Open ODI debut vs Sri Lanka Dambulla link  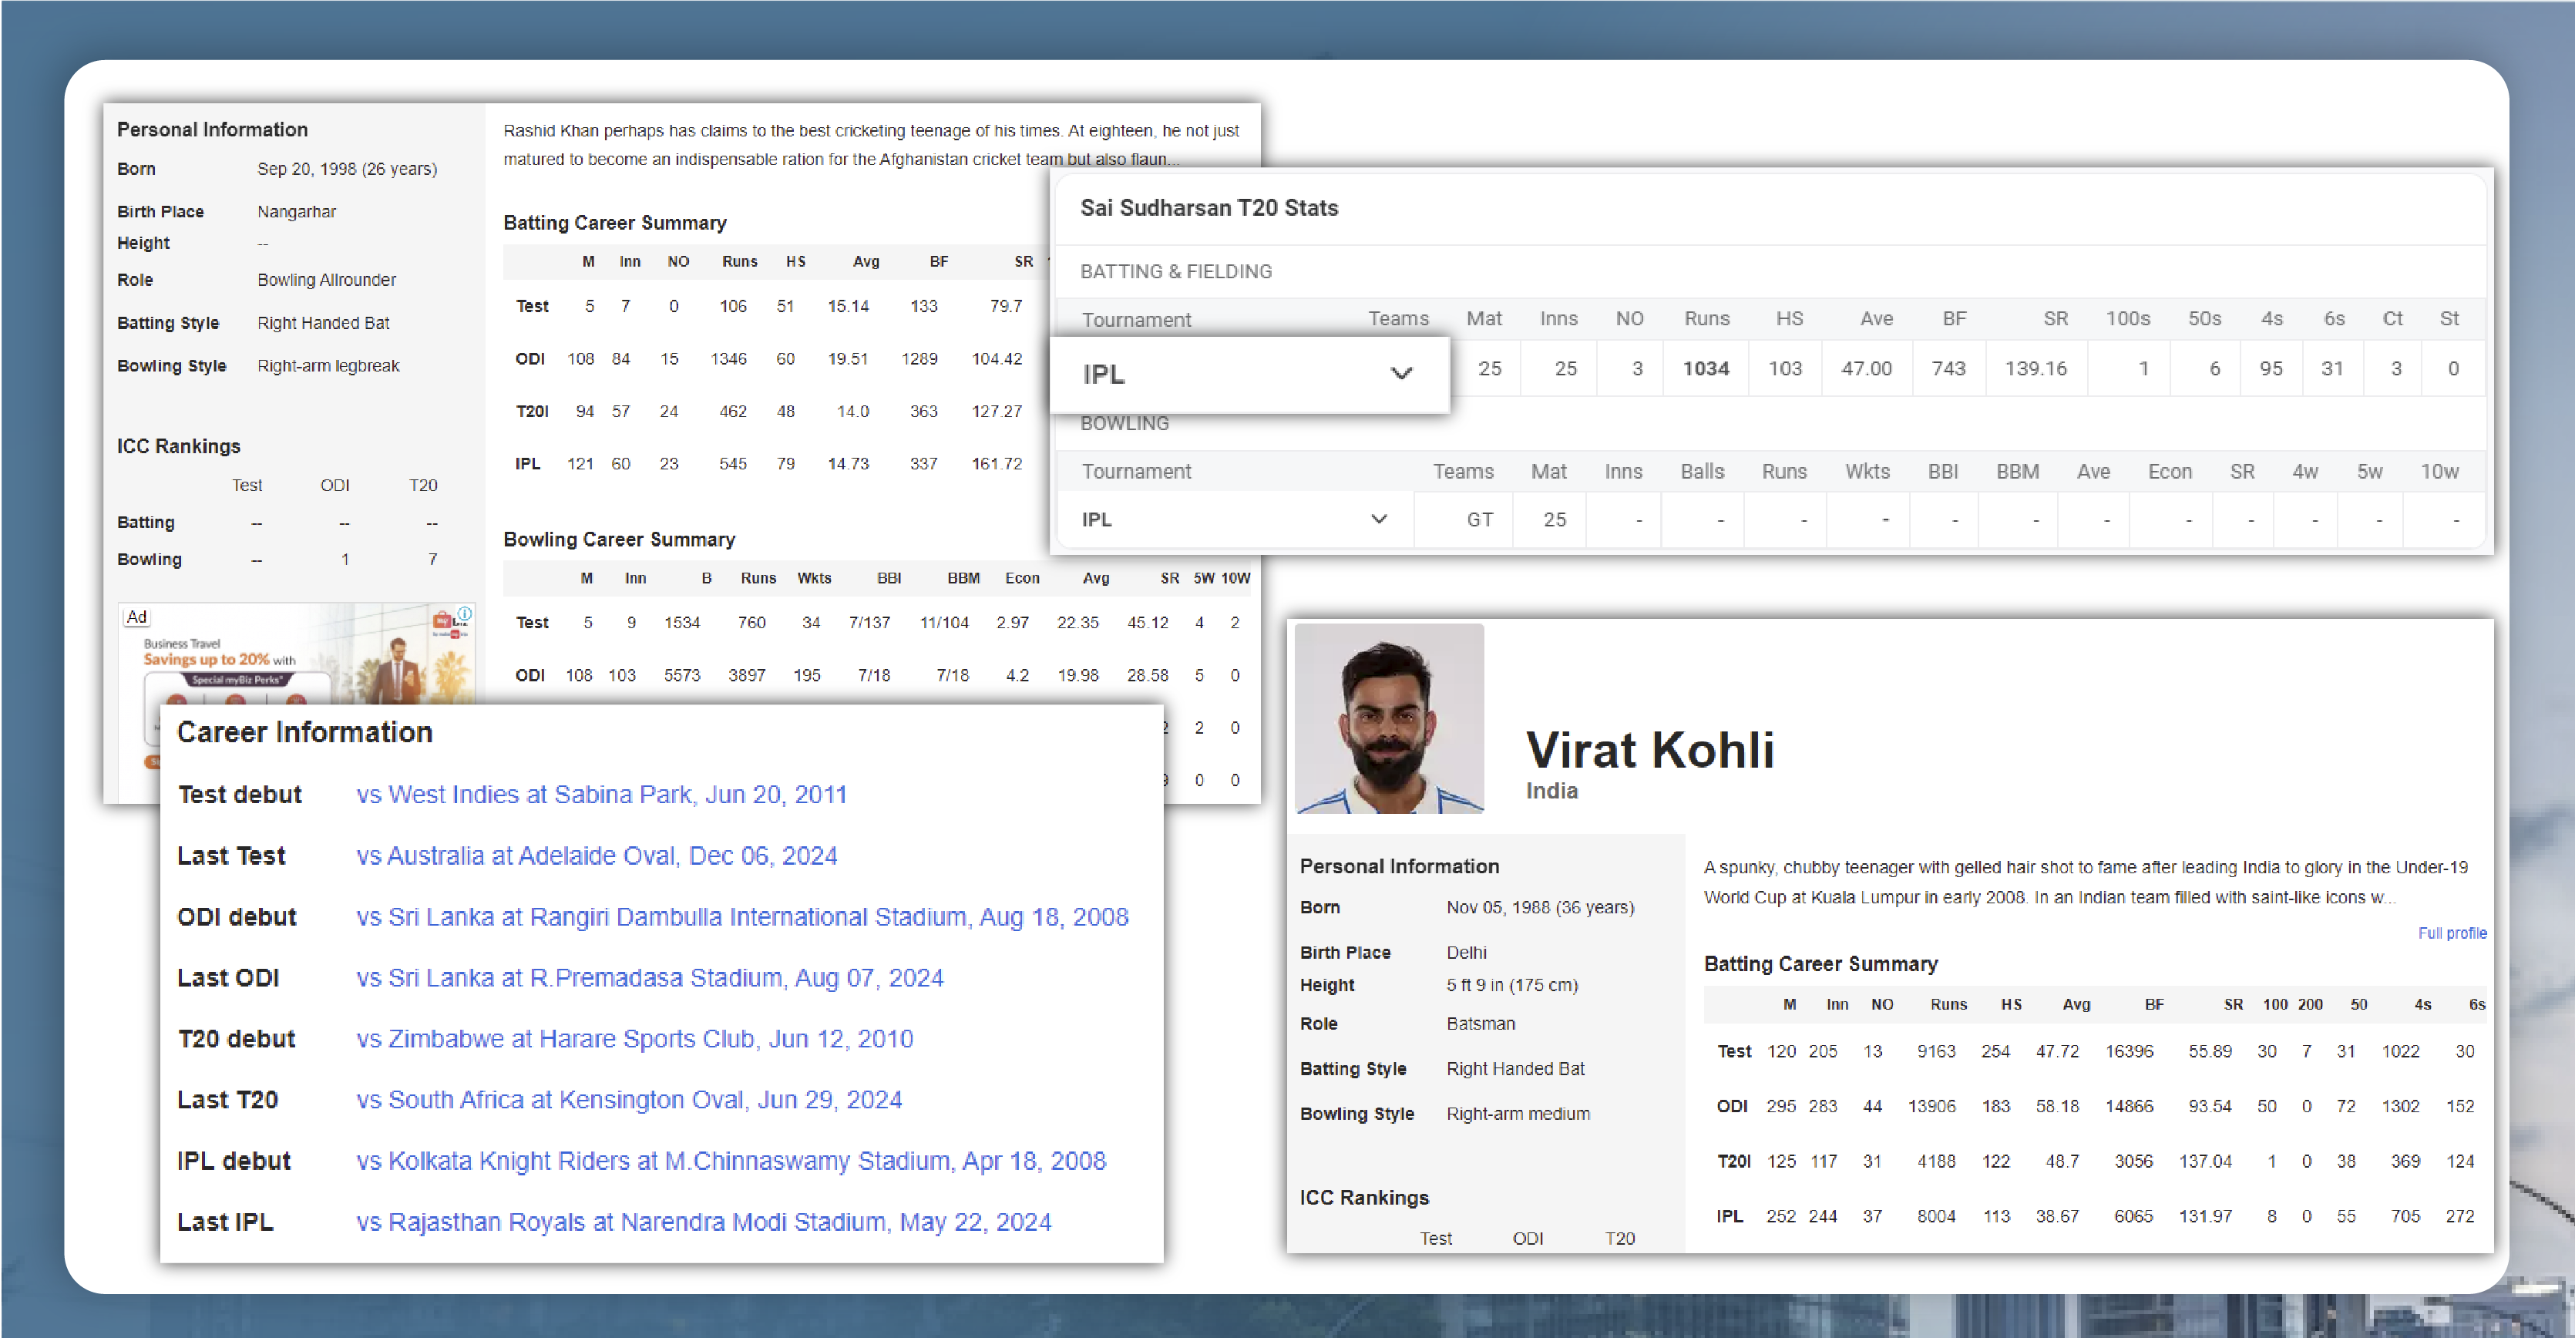pos(743,916)
